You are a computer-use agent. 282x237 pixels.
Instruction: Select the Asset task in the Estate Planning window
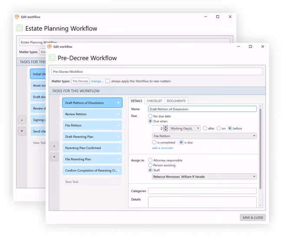click(38, 85)
